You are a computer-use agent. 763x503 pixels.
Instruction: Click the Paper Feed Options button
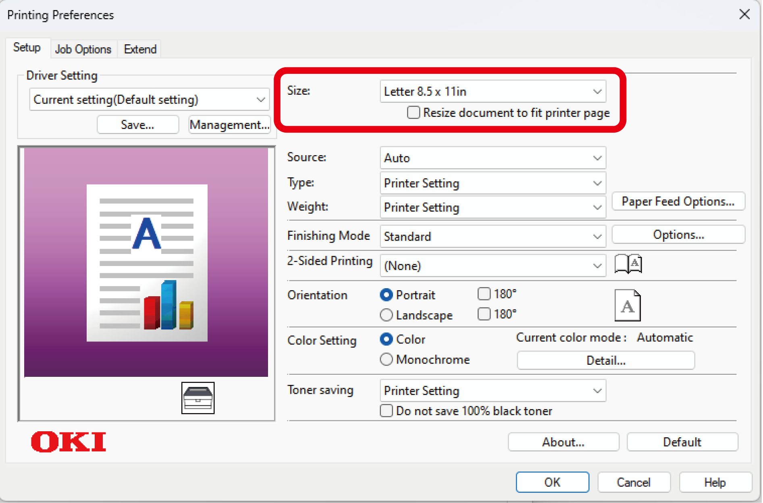[x=678, y=201]
